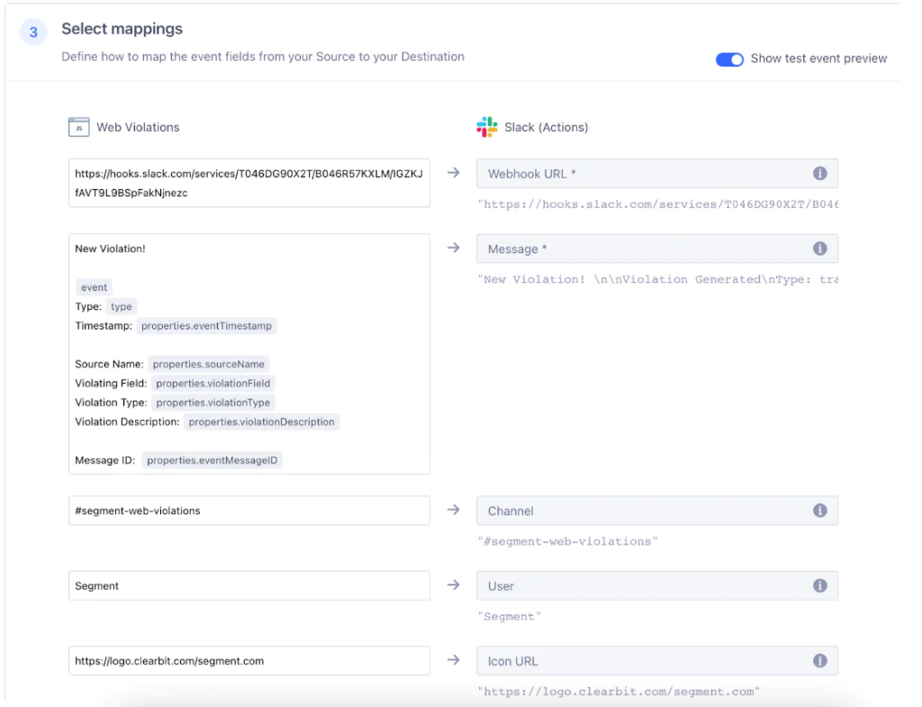Click the properties.eventTimestamp token

(x=207, y=326)
